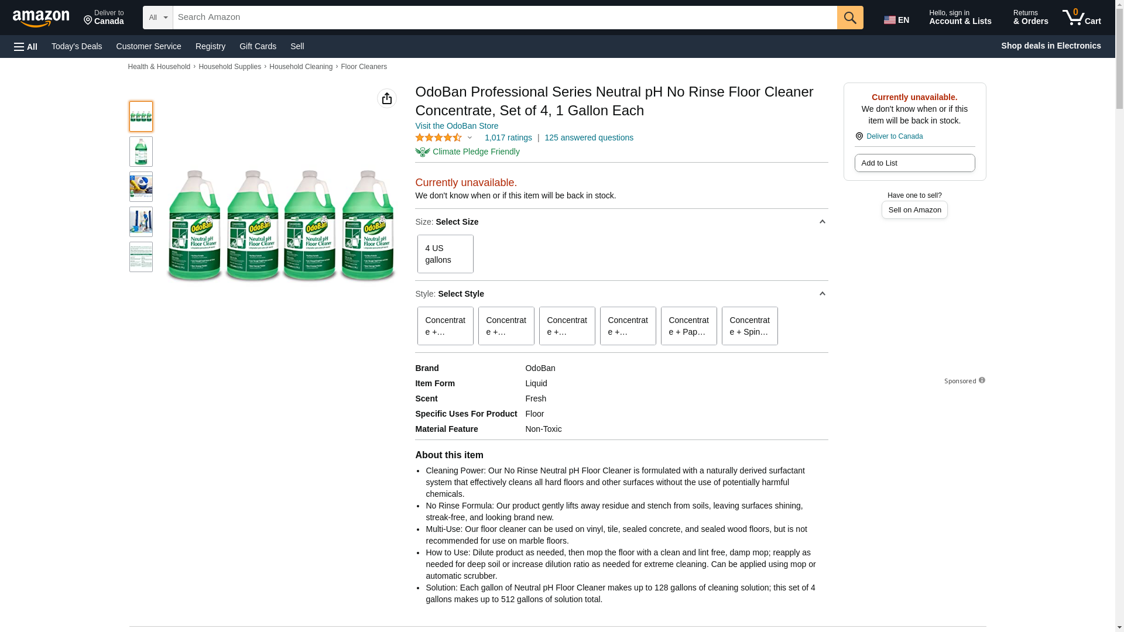Collapse the Size selection section
1124x632 pixels.
[x=822, y=222]
